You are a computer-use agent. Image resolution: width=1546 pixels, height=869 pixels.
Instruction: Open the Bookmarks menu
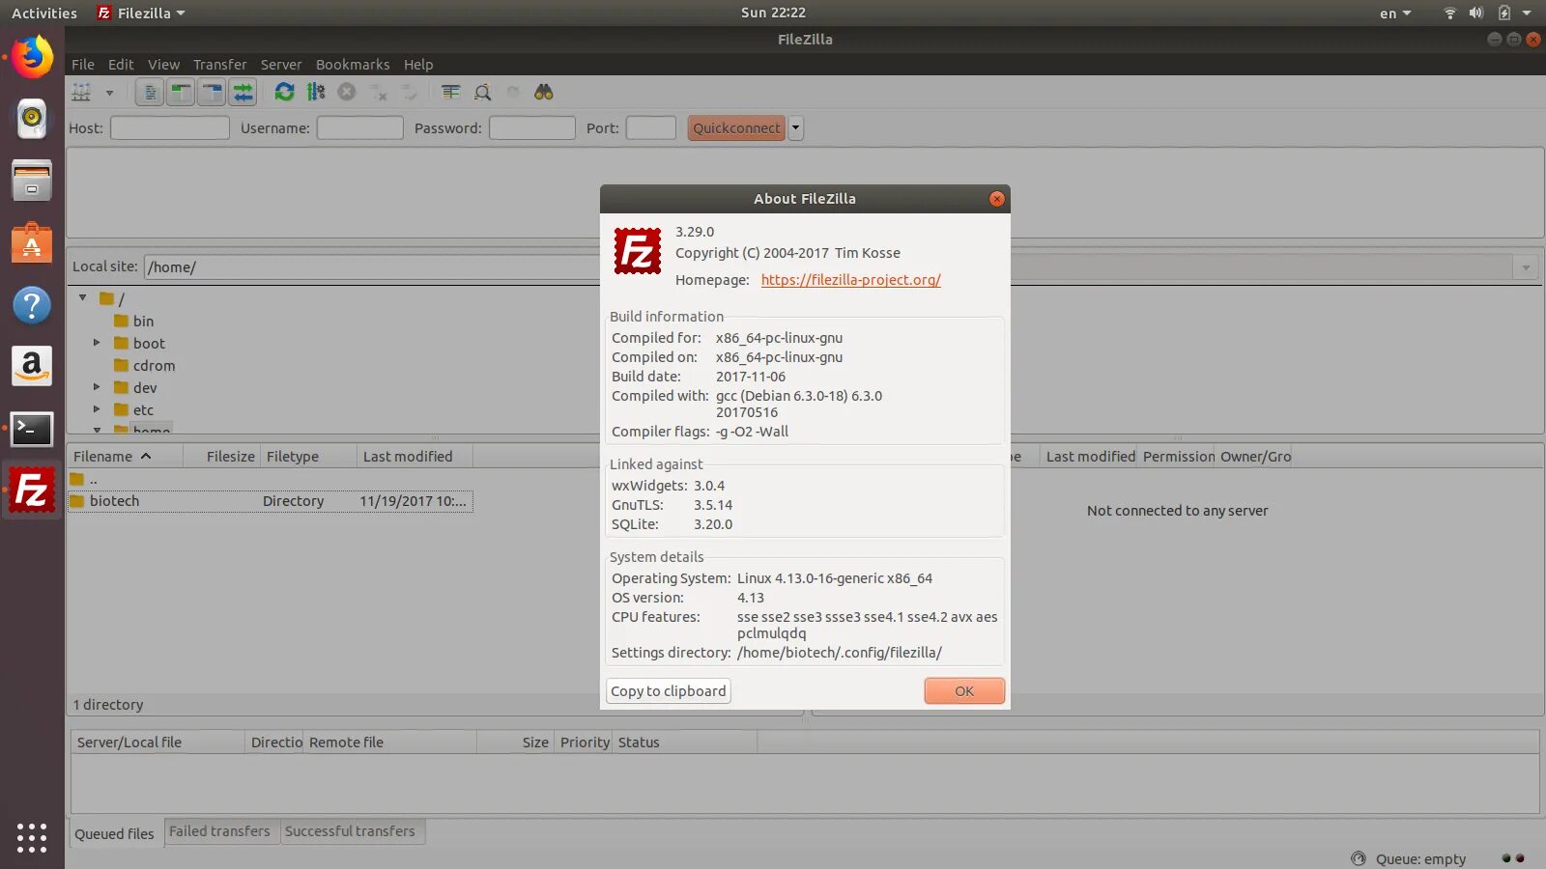point(353,65)
